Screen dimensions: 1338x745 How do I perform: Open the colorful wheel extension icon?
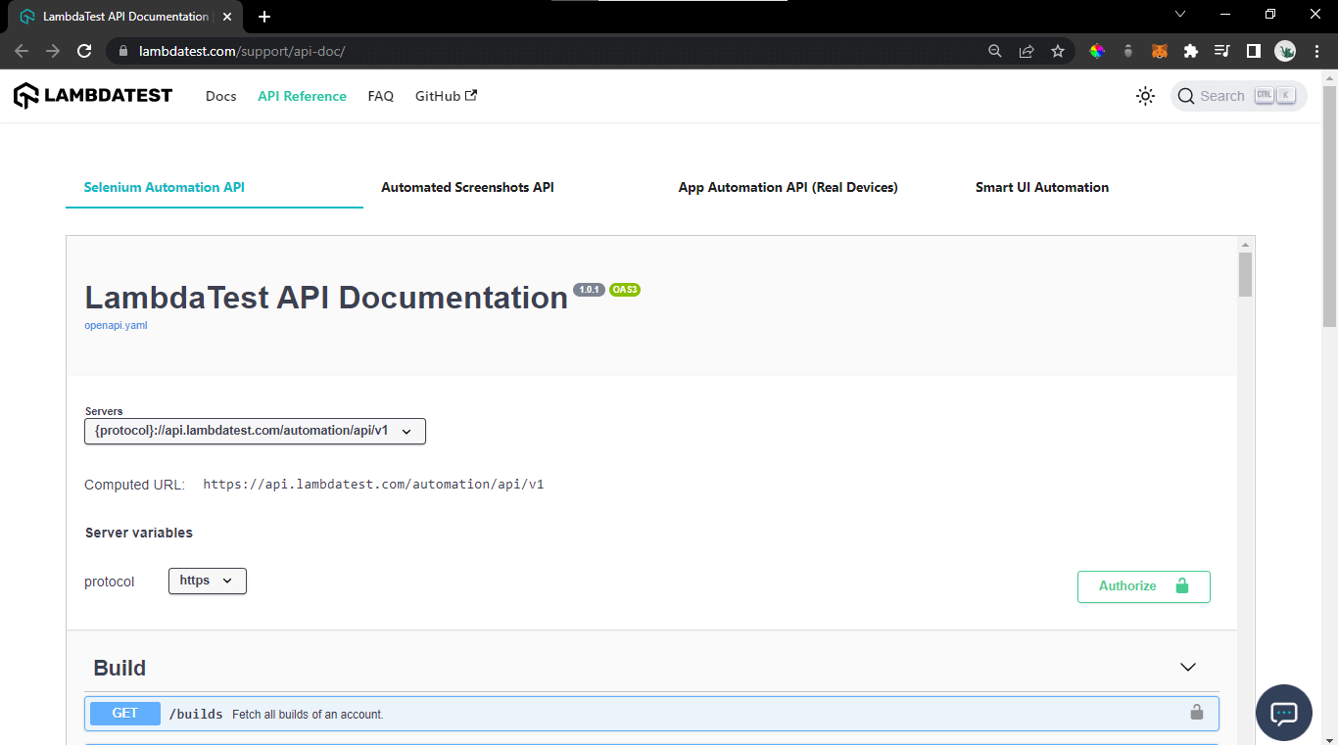point(1097,51)
